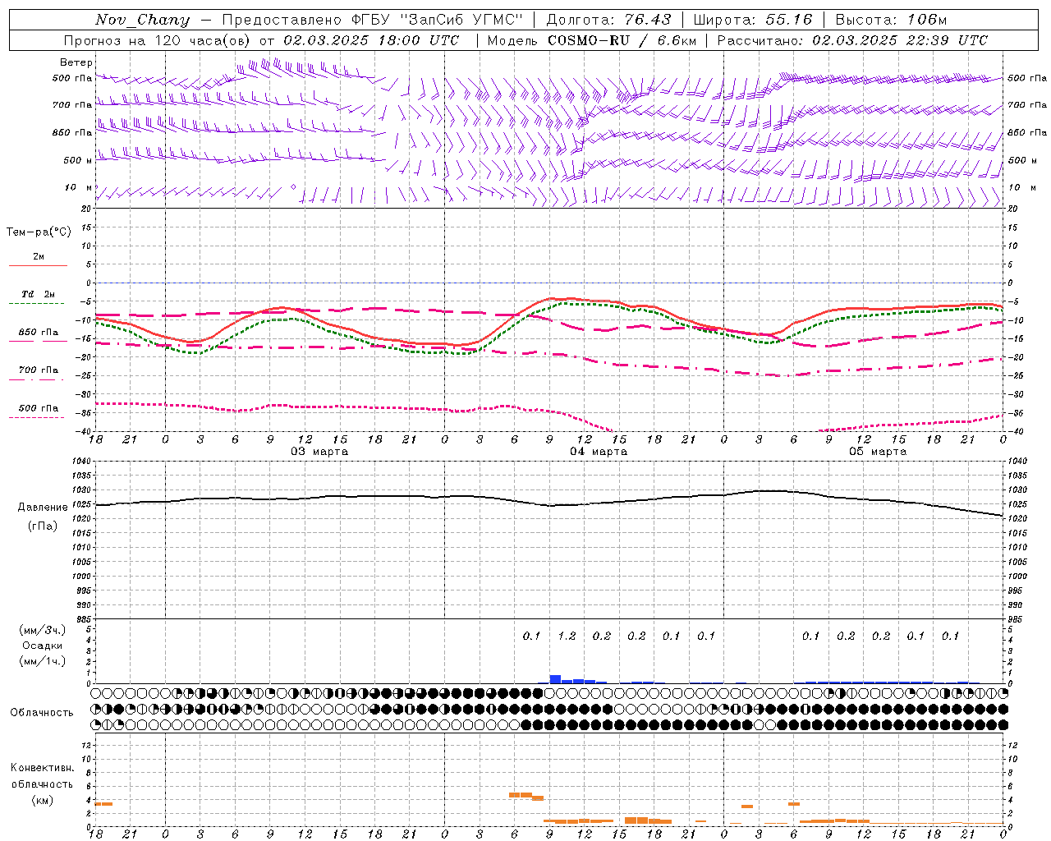Image resolution: width=1051 pixels, height=841 pixels.
Task: Click the Облачность panel label
Action: (x=43, y=713)
